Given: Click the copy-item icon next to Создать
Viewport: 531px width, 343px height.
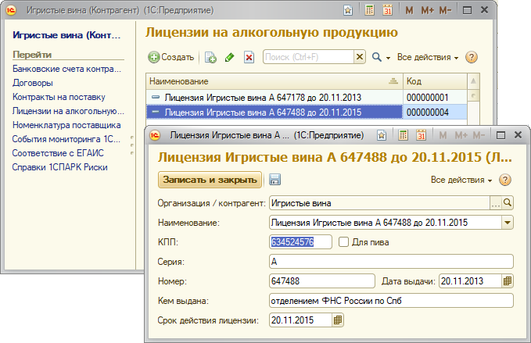Looking at the screenshot, I should click(x=210, y=57).
